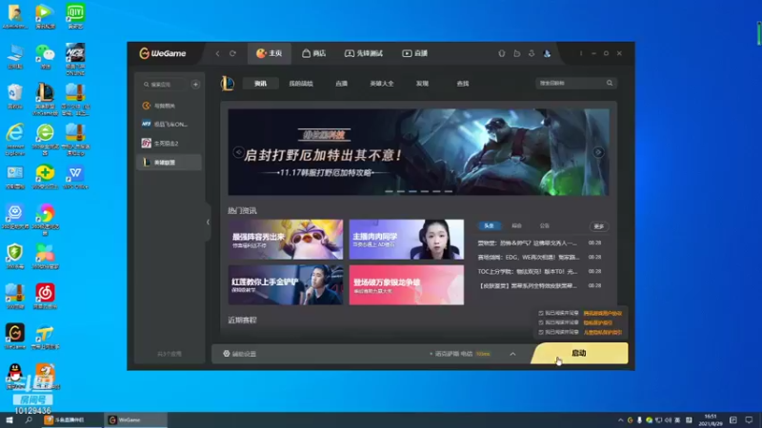
Task: Click the user avatar icon in header
Action: [x=547, y=53]
